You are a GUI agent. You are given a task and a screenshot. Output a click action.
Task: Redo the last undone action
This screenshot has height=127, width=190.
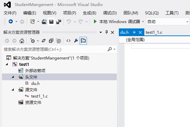click(81, 22)
